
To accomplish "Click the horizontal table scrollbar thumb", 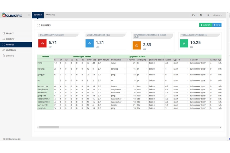I will pyautogui.click(x=49, y=127).
